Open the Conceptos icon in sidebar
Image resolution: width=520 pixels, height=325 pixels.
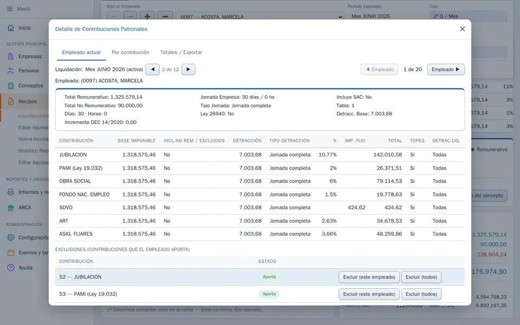tap(11, 86)
